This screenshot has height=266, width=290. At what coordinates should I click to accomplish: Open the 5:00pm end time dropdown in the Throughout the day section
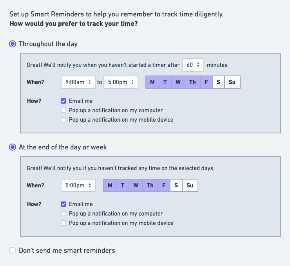tap(121, 82)
